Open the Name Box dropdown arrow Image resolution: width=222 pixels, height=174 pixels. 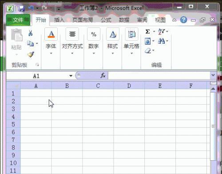click(x=71, y=76)
